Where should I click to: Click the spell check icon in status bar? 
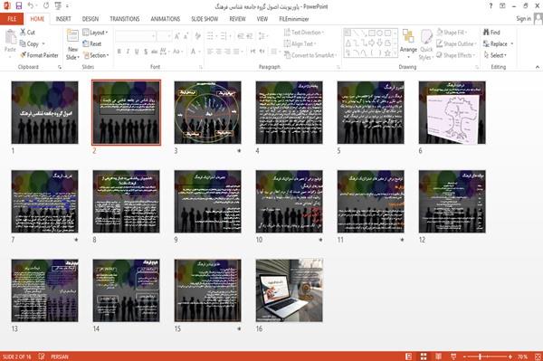click(42, 356)
